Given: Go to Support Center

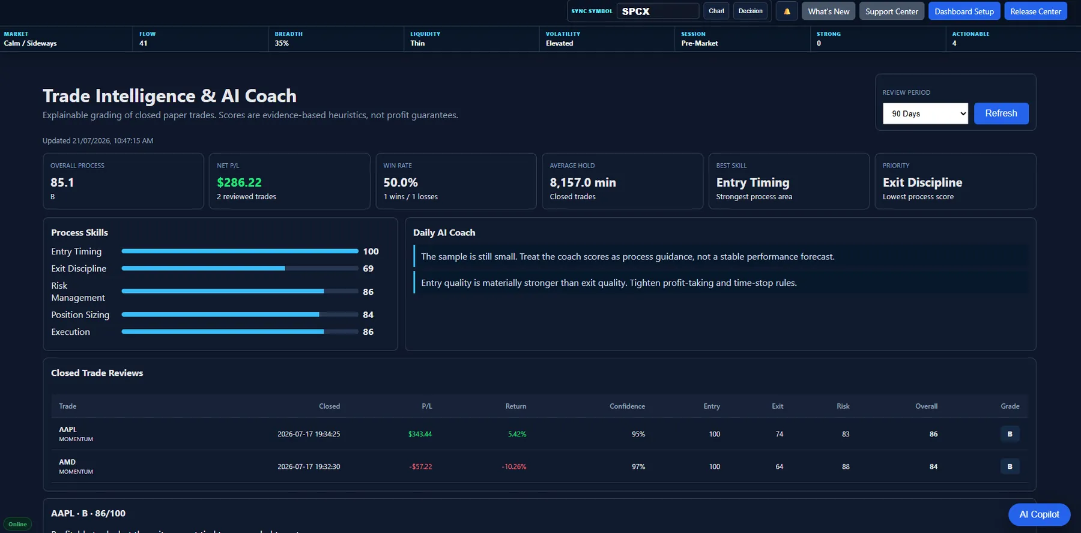Looking at the screenshot, I should click(892, 11).
